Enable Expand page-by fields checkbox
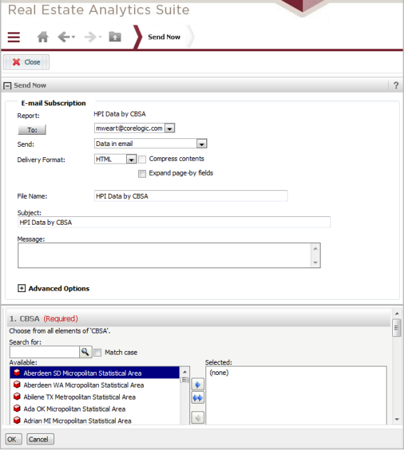Image resolution: width=404 pixels, height=450 pixels. point(142,173)
